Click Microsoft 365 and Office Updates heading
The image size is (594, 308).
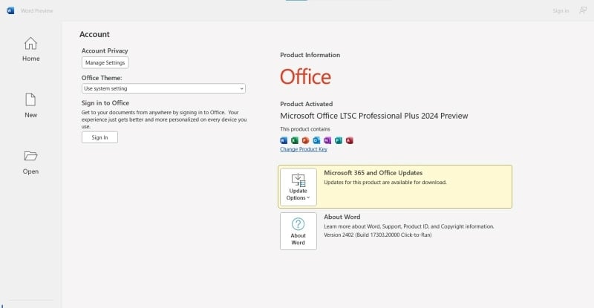pos(373,173)
